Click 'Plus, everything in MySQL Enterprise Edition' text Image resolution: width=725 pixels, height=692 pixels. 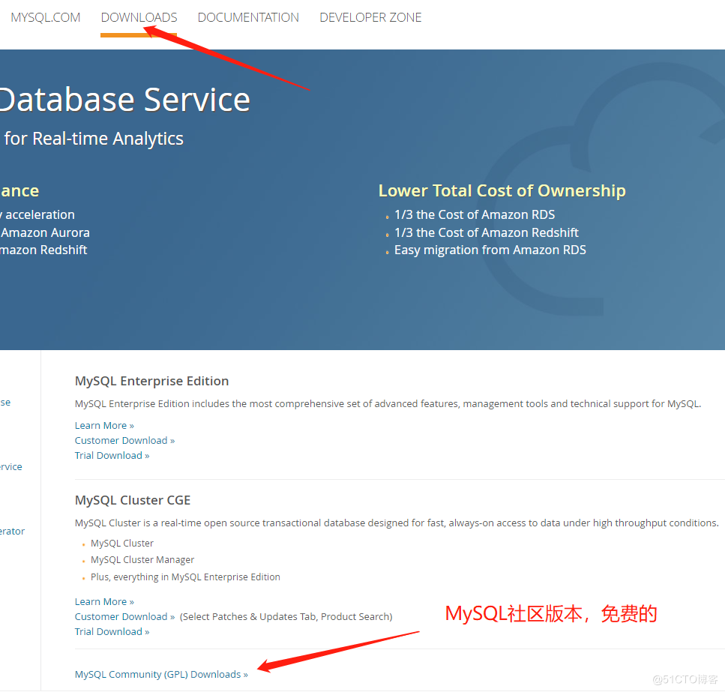[x=185, y=577]
